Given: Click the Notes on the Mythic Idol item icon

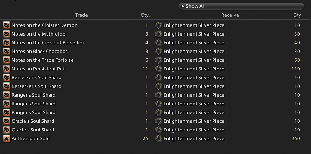Looking at the screenshot, I should pyautogui.click(x=7, y=34).
